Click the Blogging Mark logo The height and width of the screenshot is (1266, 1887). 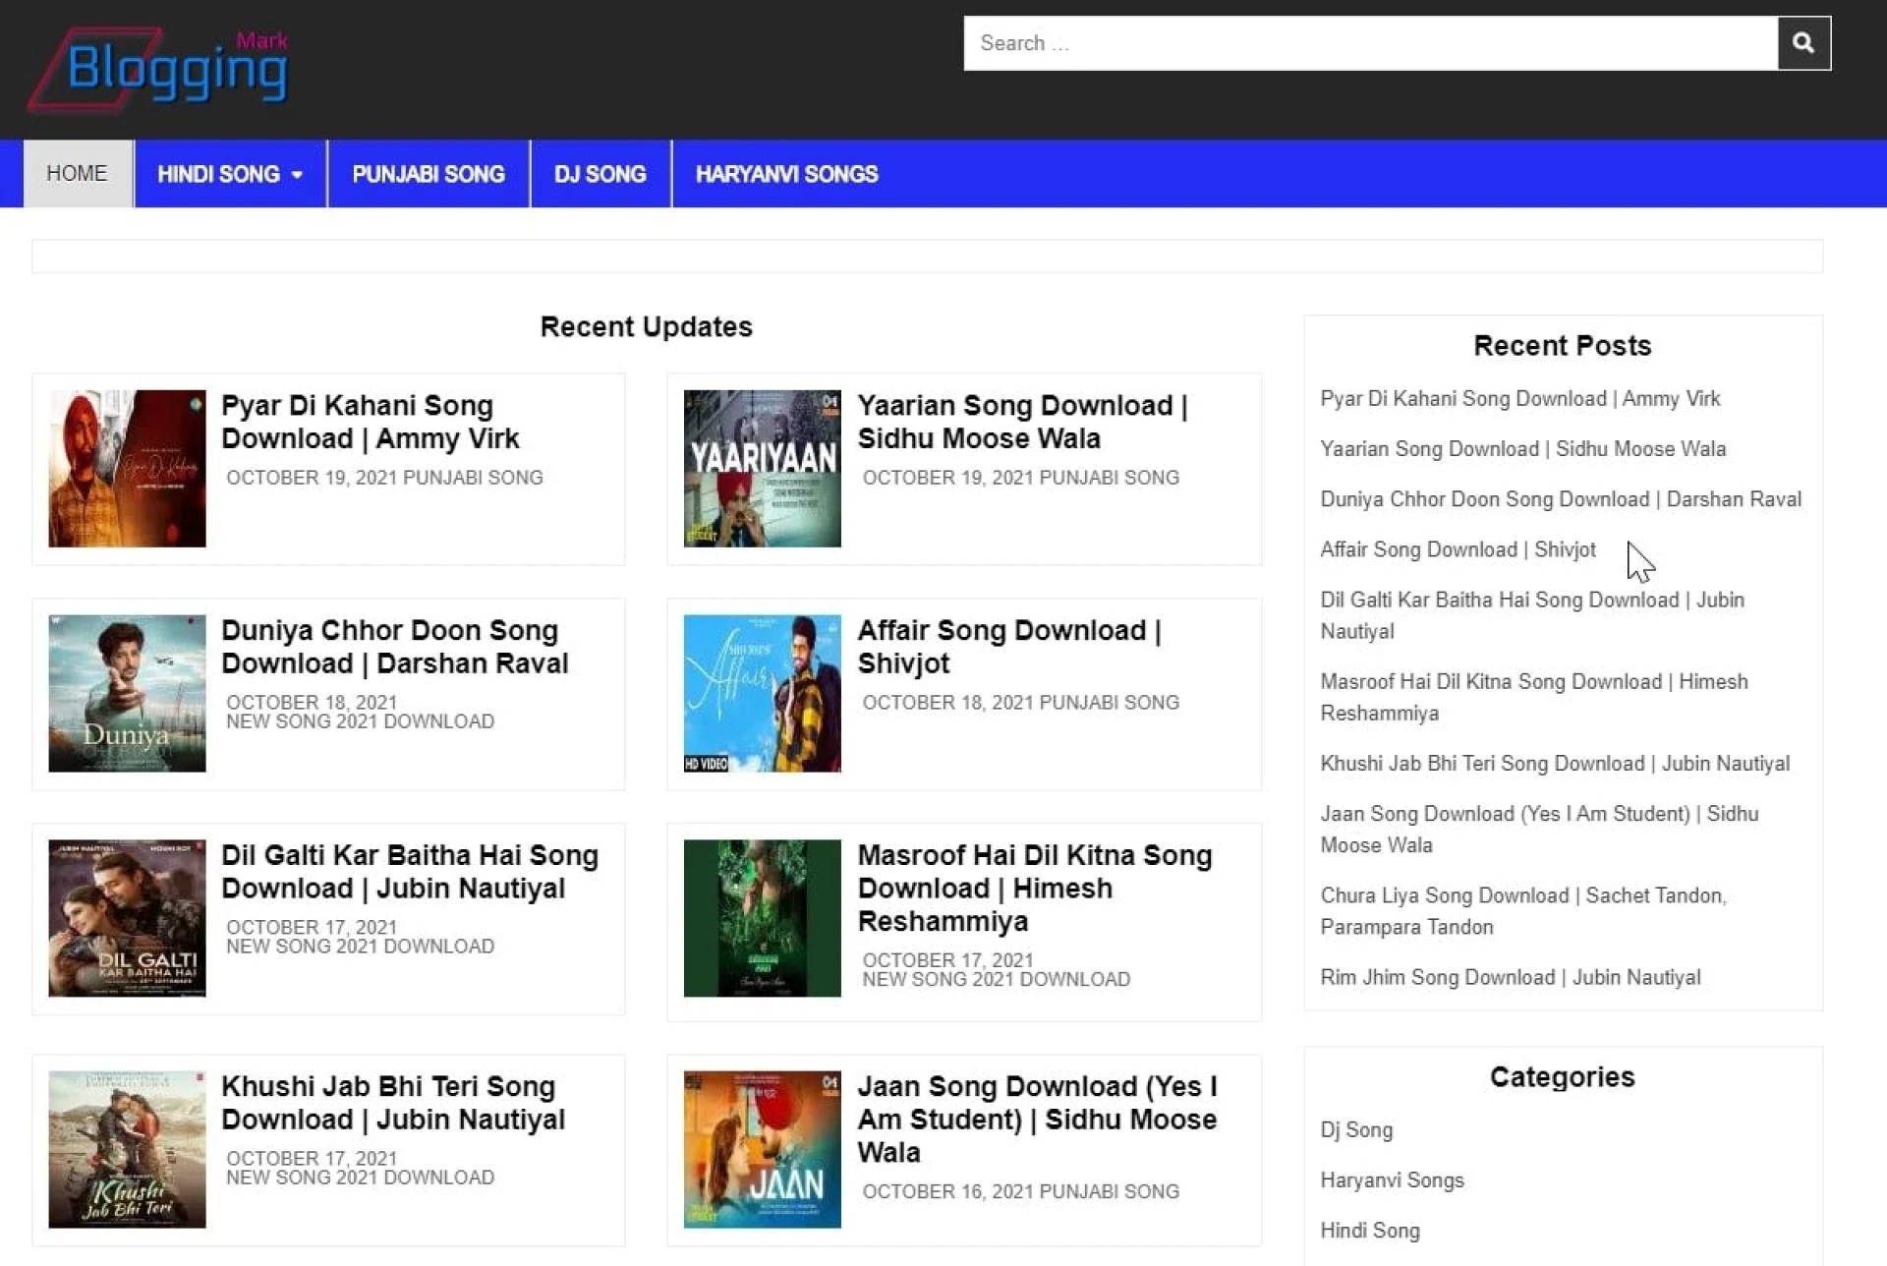coord(162,69)
